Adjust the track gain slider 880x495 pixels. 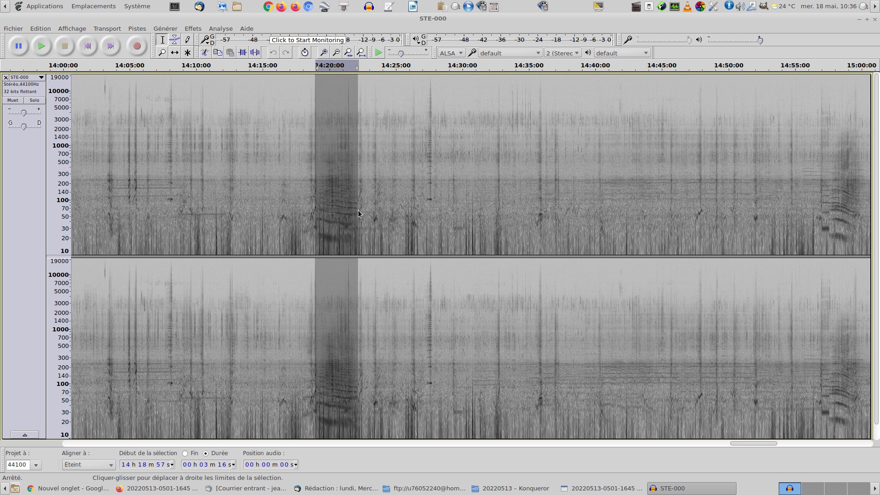coord(24,112)
